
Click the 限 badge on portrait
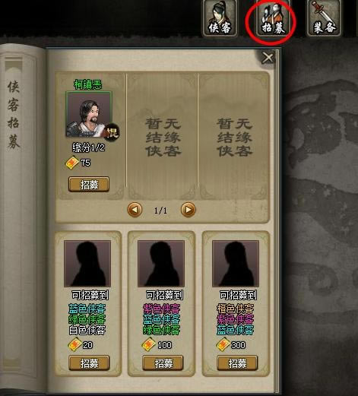(x=112, y=131)
